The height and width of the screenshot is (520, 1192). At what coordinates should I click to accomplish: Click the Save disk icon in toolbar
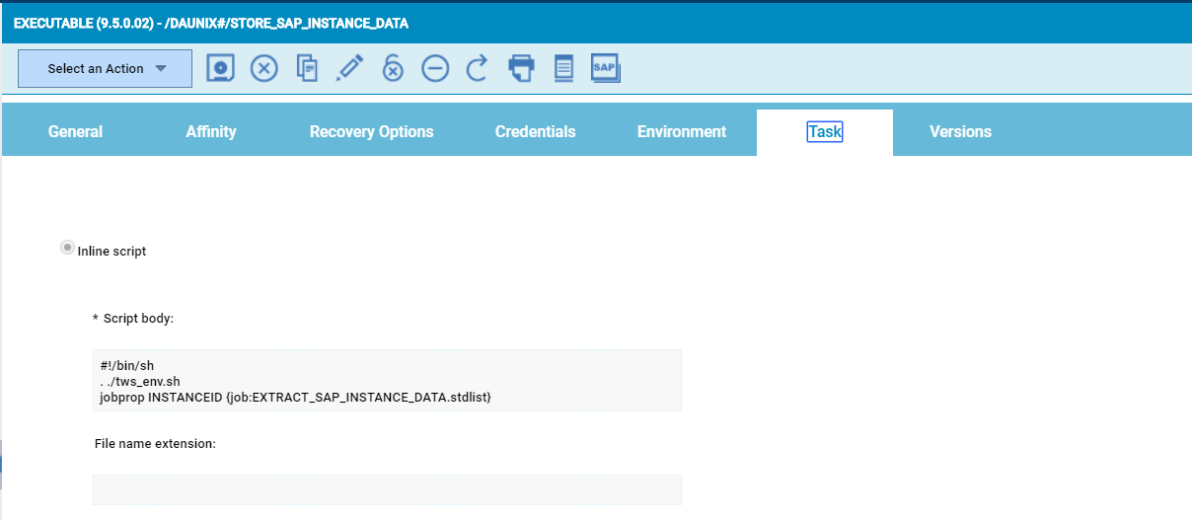click(221, 68)
